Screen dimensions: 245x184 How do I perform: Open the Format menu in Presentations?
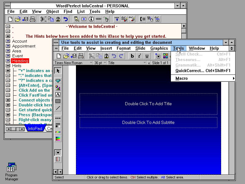tap(123, 48)
